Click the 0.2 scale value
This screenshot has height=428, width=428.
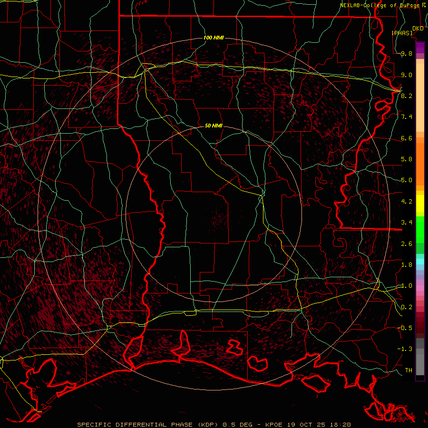(x=407, y=307)
